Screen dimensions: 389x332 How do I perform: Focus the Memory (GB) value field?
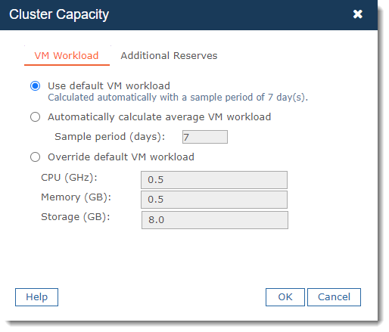[x=214, y=200]
